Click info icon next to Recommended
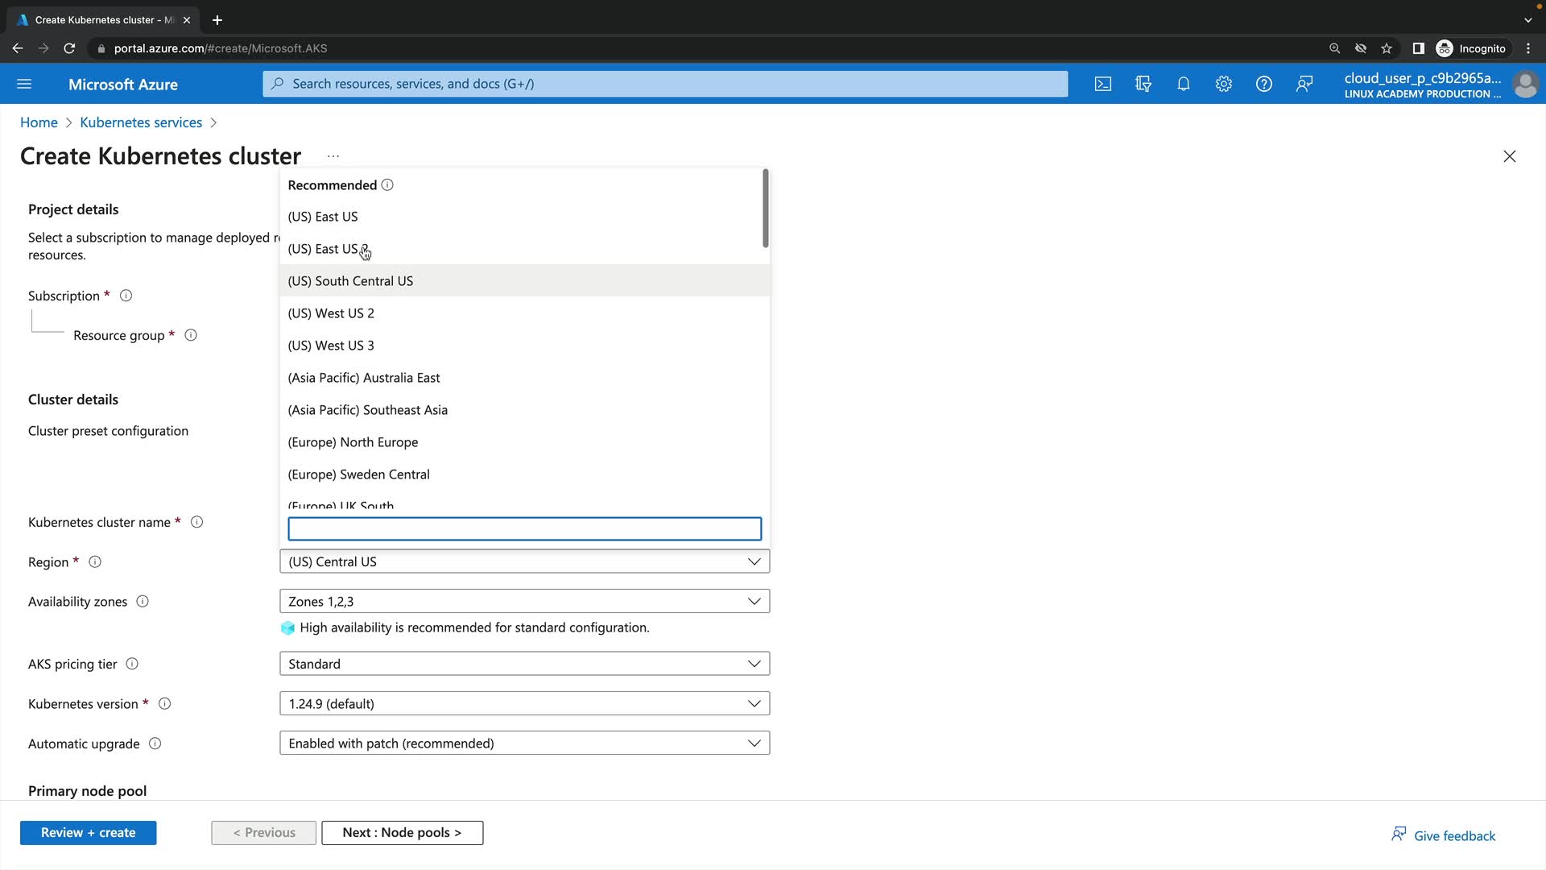The width and height of the screenshot is (1546, 870). click(387, 185)
